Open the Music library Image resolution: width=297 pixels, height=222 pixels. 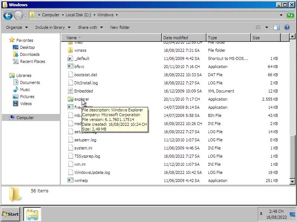25,90
